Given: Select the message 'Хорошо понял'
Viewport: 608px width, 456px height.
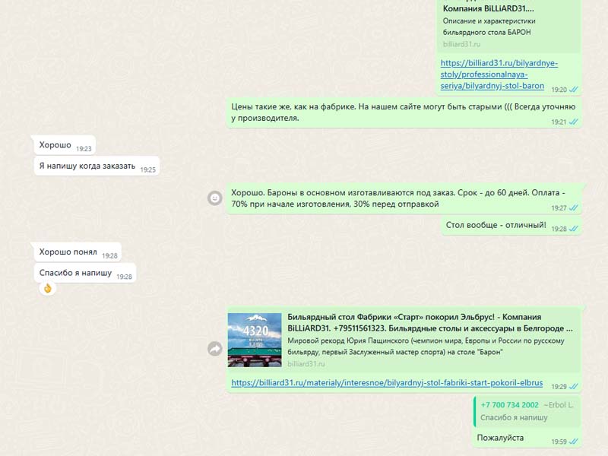Looking at the screenshot, I should coord(78,252).
